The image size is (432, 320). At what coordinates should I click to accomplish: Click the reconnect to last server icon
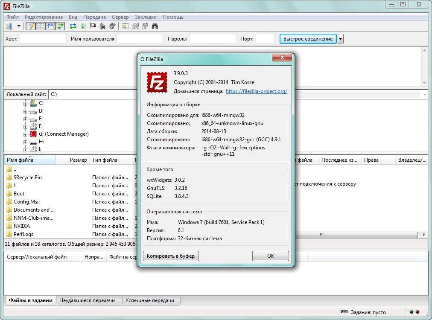tap(112, 26)
